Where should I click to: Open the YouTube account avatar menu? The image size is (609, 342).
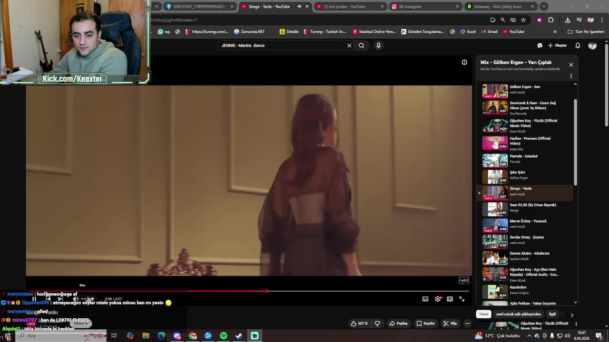592,46
